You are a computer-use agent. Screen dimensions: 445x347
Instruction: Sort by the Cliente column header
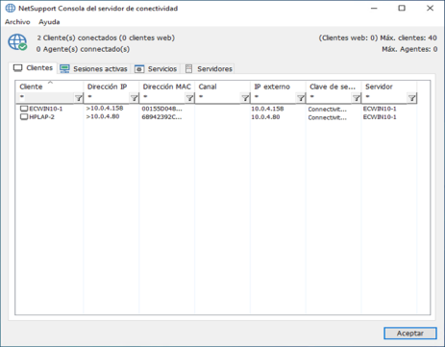(49, 87)
